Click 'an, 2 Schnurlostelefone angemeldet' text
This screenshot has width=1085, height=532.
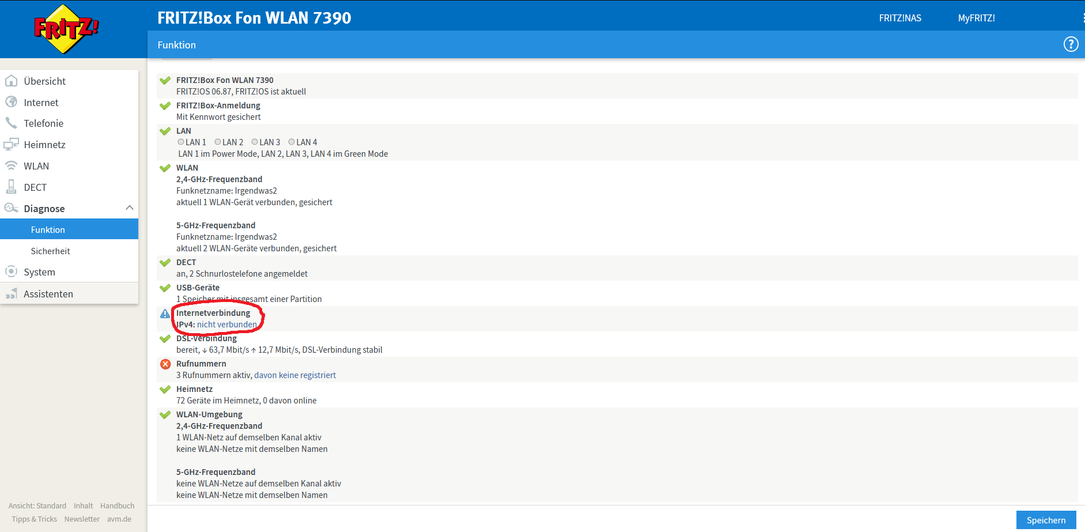point(242,274)
